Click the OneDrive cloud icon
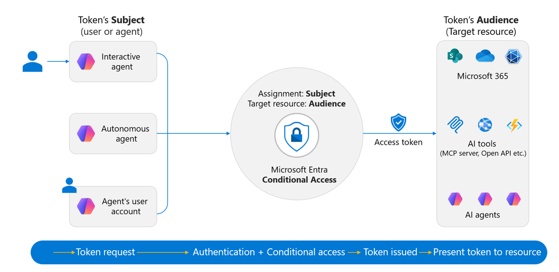This screenshot has height=272, width=559. [485, 57]
